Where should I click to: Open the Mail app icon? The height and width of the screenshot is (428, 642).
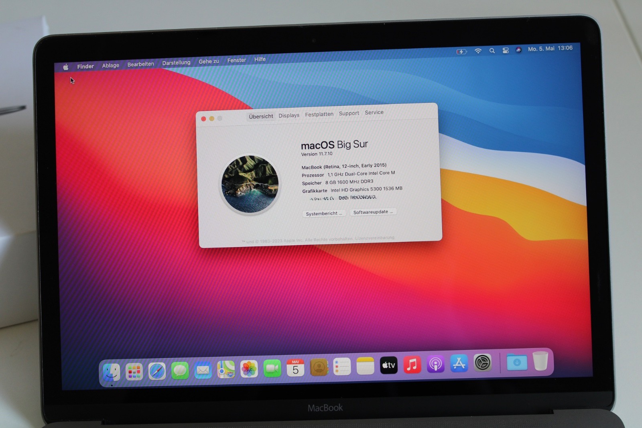[203, 370]
